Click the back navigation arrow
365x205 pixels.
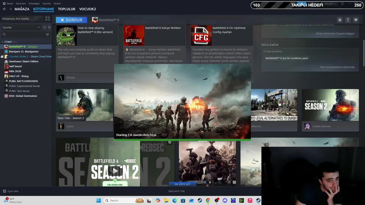pos(4,9)
